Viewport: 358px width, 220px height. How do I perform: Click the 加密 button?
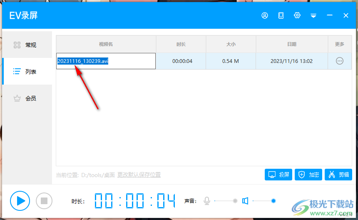tap(308, 175)
